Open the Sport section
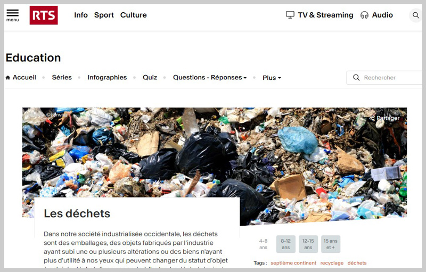426x272 pixels. [x=104, y=15]
